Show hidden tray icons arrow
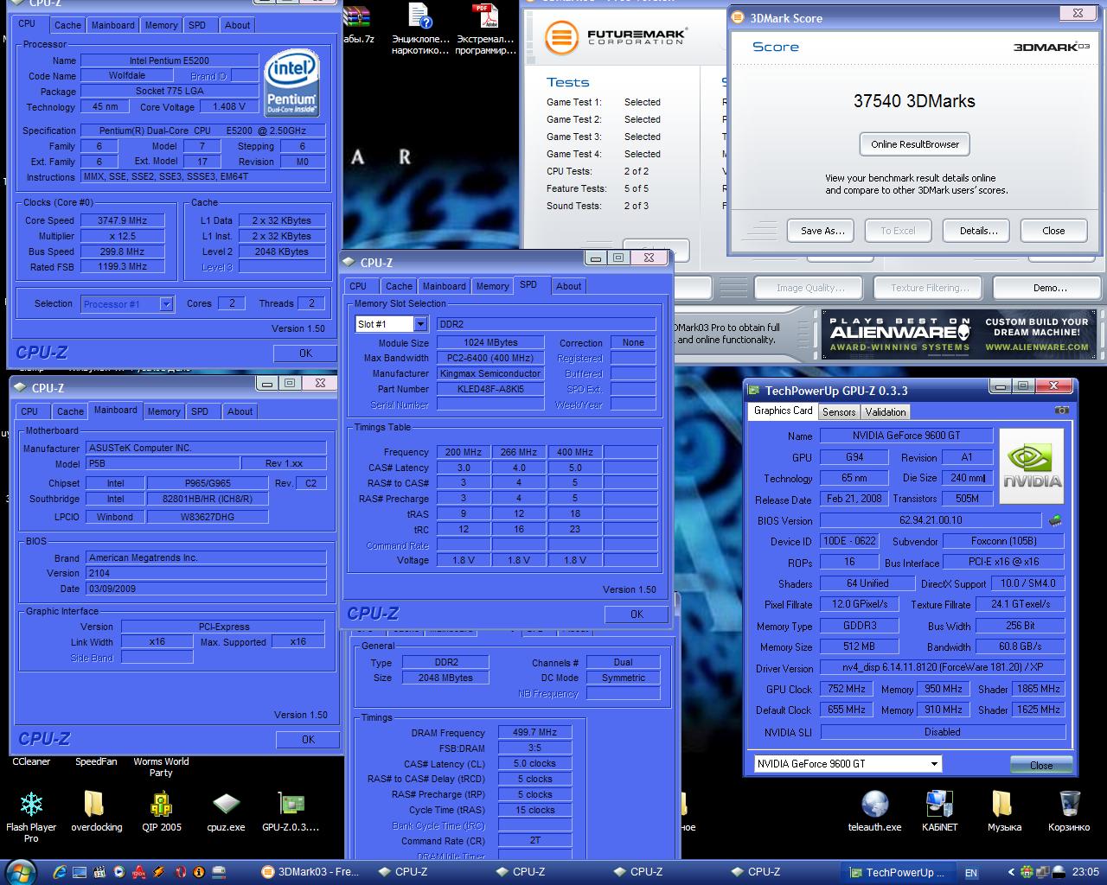The height and width of the screenshot is (885, 1107). (1012, 872)
